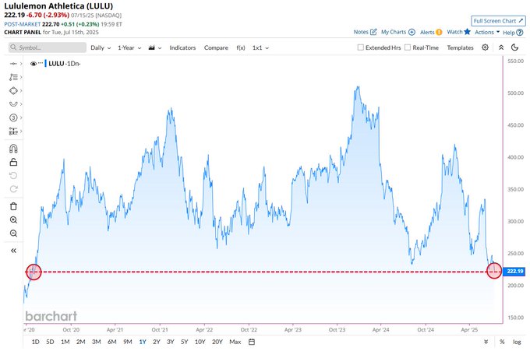Viewport: 530px width, 351px height.
Task: Open the f(x) expressions menu
Action: [241, 47]
